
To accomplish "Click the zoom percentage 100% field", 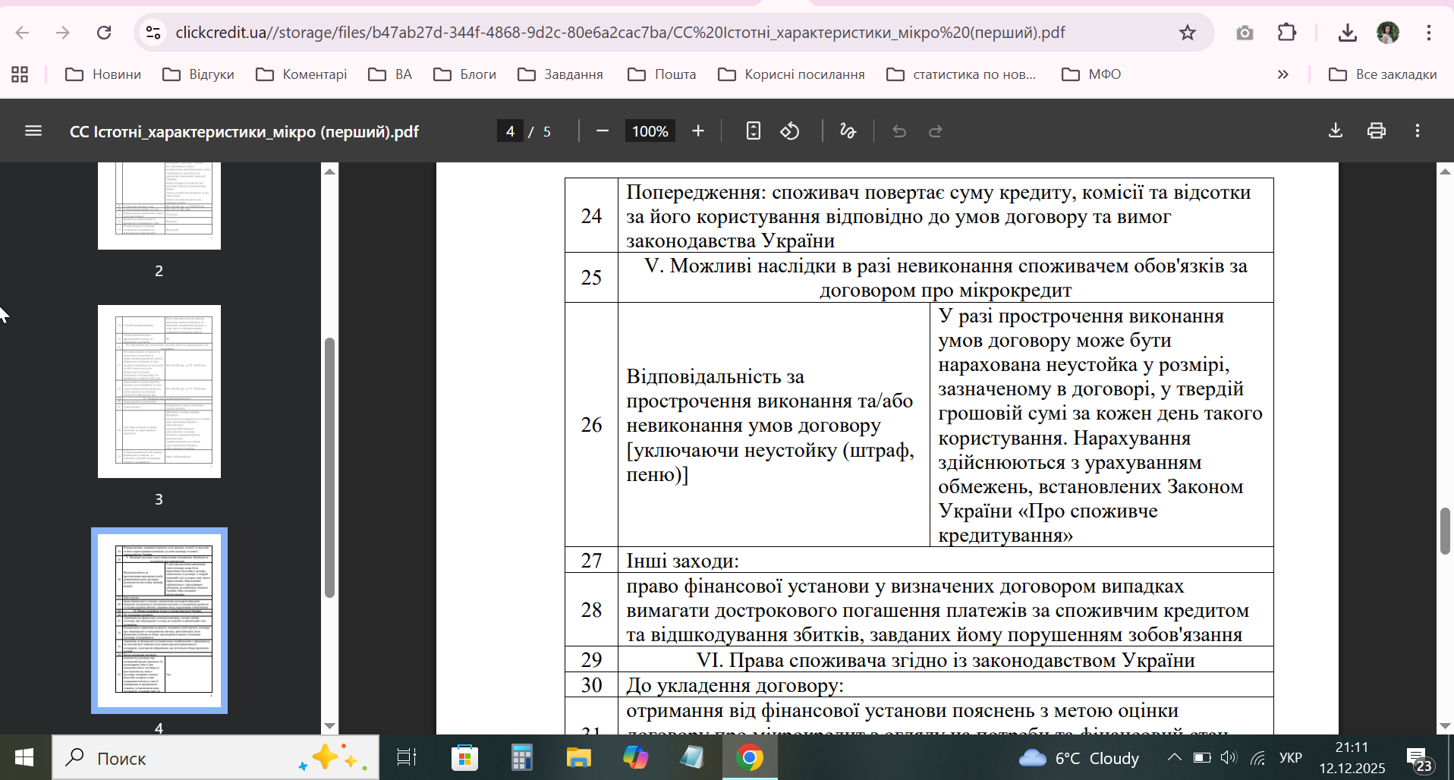I will pyautogui.click(x=650, y=131).
